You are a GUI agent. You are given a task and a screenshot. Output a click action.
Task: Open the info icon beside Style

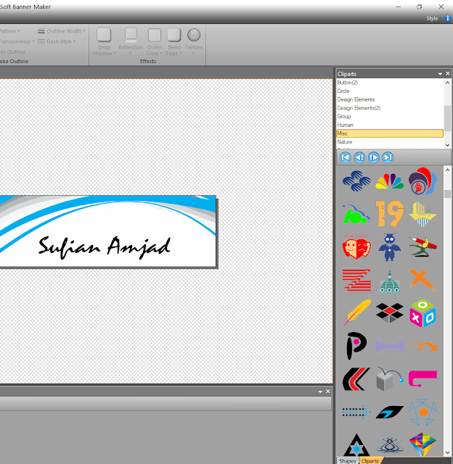pos(447,18)
